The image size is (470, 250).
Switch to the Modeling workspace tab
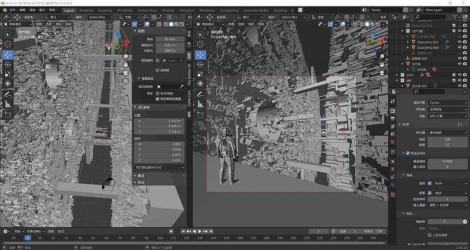(86, 10)
